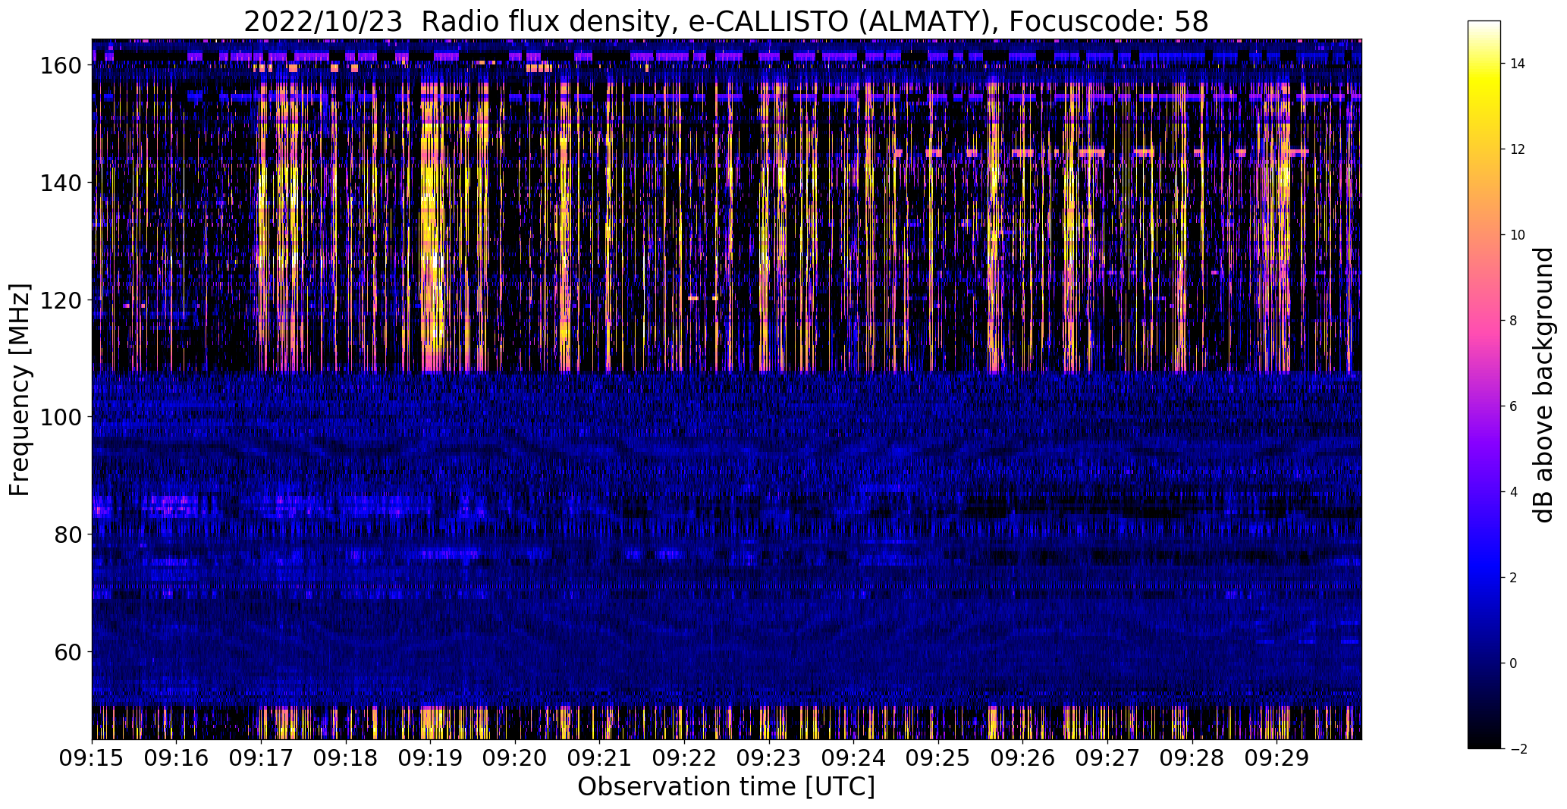Click the 09:20 time tick label
Screen dimensions: 1567x809
coord(515,757)
